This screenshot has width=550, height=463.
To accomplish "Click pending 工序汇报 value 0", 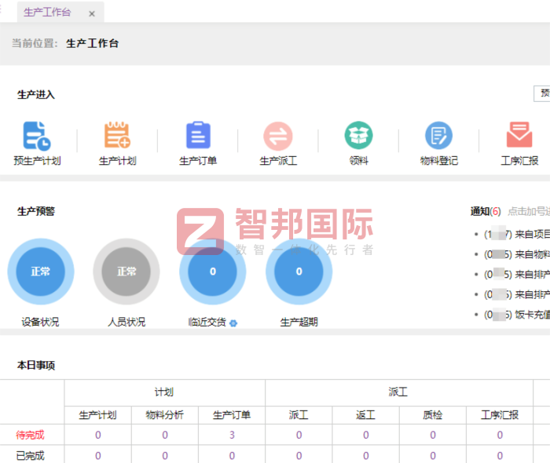I will [x=500, y=435].
